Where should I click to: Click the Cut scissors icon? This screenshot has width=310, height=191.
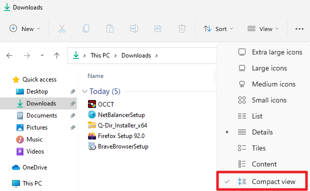pos(62,28)
